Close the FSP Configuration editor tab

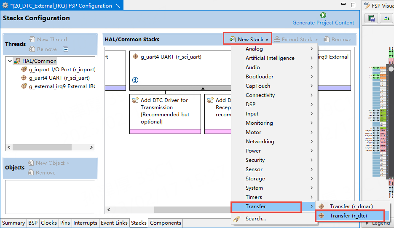click(x=118, y=6)
